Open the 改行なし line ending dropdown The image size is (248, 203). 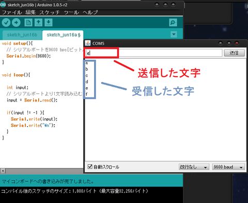pyautogui.click(x=194, y=167)
